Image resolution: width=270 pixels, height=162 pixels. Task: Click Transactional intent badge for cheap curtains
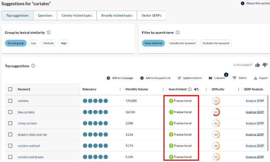point(180,123)
